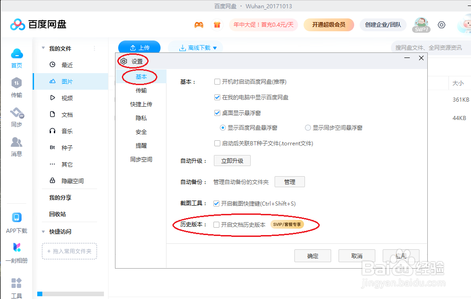This screenshot has width=471, height=299.
Task: Click the 拖入常用文件夹 drop area
Action: click(69, 251)
